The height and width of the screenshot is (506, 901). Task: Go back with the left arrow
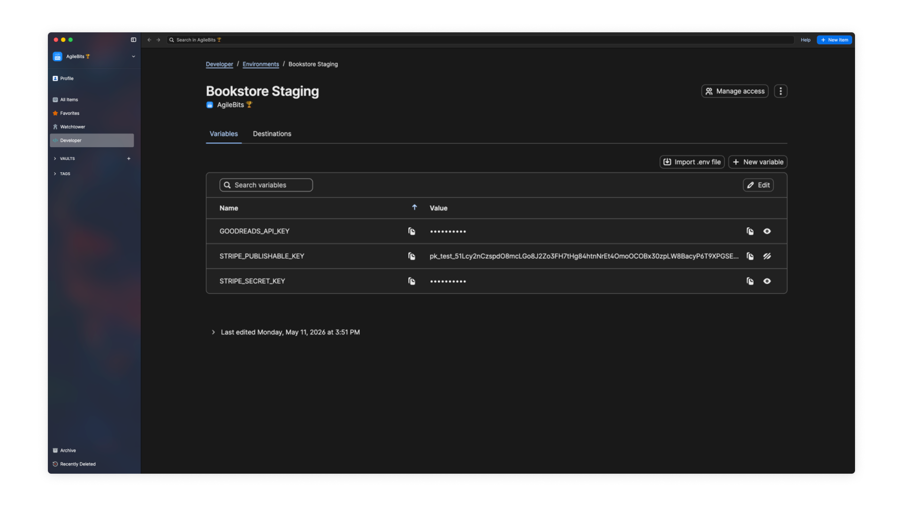point(149,40)
